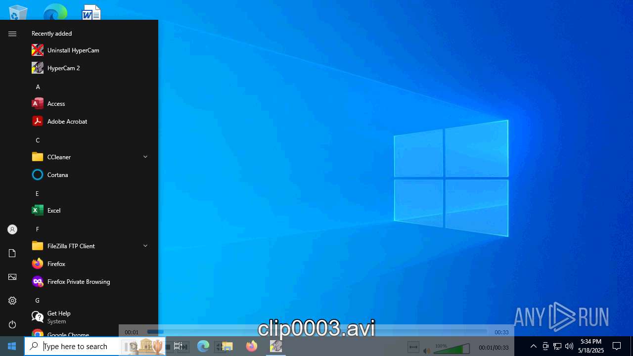
Task: Open the notification Action Center
Action: tap(617, 346)
